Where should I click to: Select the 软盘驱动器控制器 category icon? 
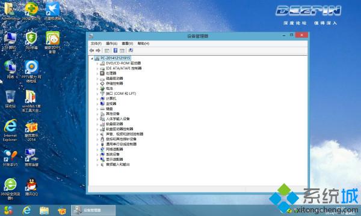[102, 129]
